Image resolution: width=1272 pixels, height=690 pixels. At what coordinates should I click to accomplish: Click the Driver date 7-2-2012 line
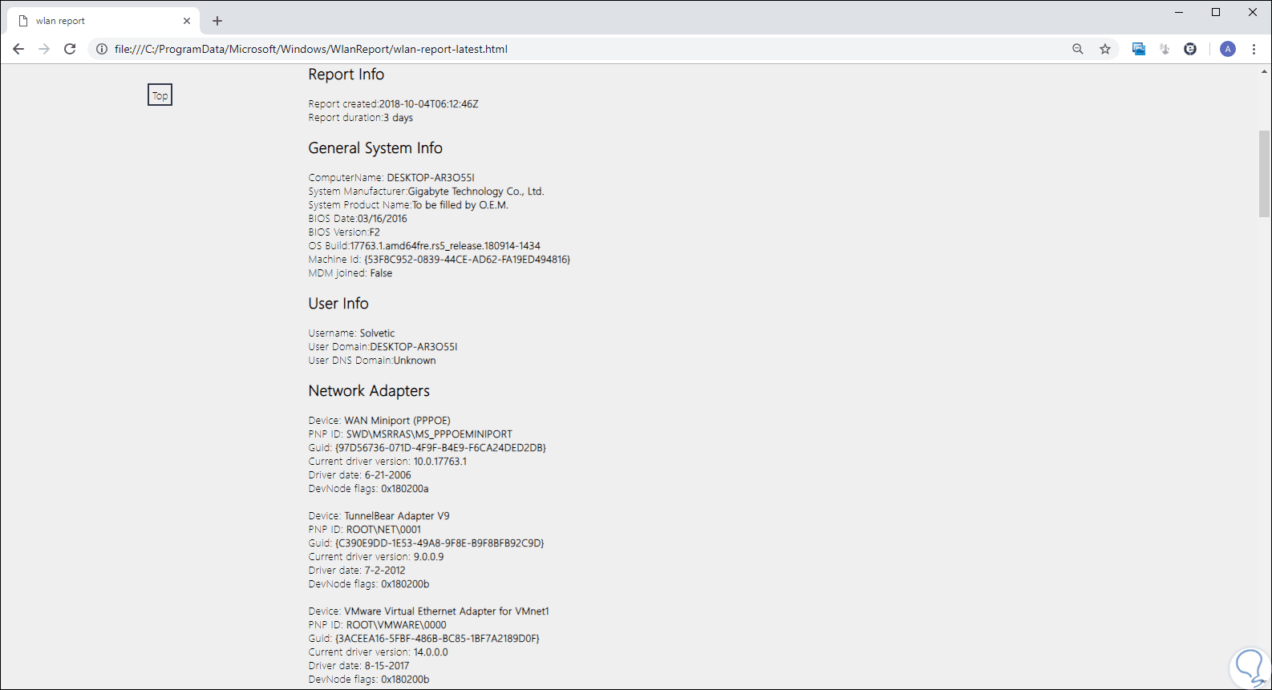[357, 571]
